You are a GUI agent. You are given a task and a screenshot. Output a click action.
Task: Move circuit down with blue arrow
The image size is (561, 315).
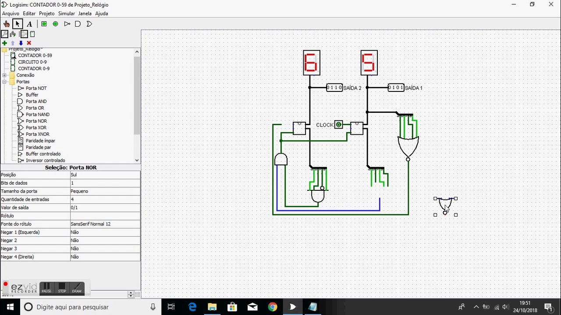point(21,43)
